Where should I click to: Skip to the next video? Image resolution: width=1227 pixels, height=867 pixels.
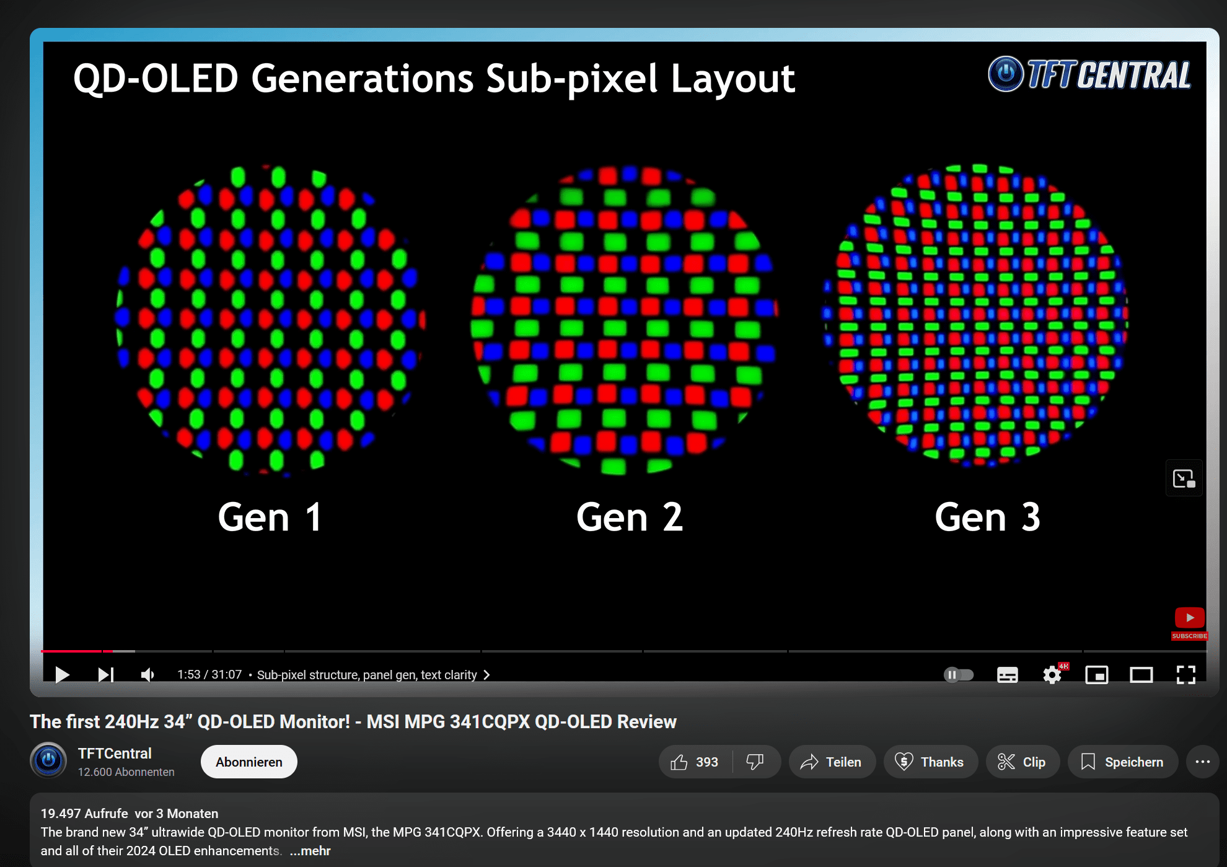click(106, 674)
